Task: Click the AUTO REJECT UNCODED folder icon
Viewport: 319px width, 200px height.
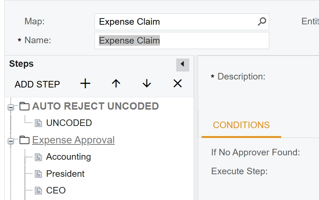Action: (x=24, y=106)
